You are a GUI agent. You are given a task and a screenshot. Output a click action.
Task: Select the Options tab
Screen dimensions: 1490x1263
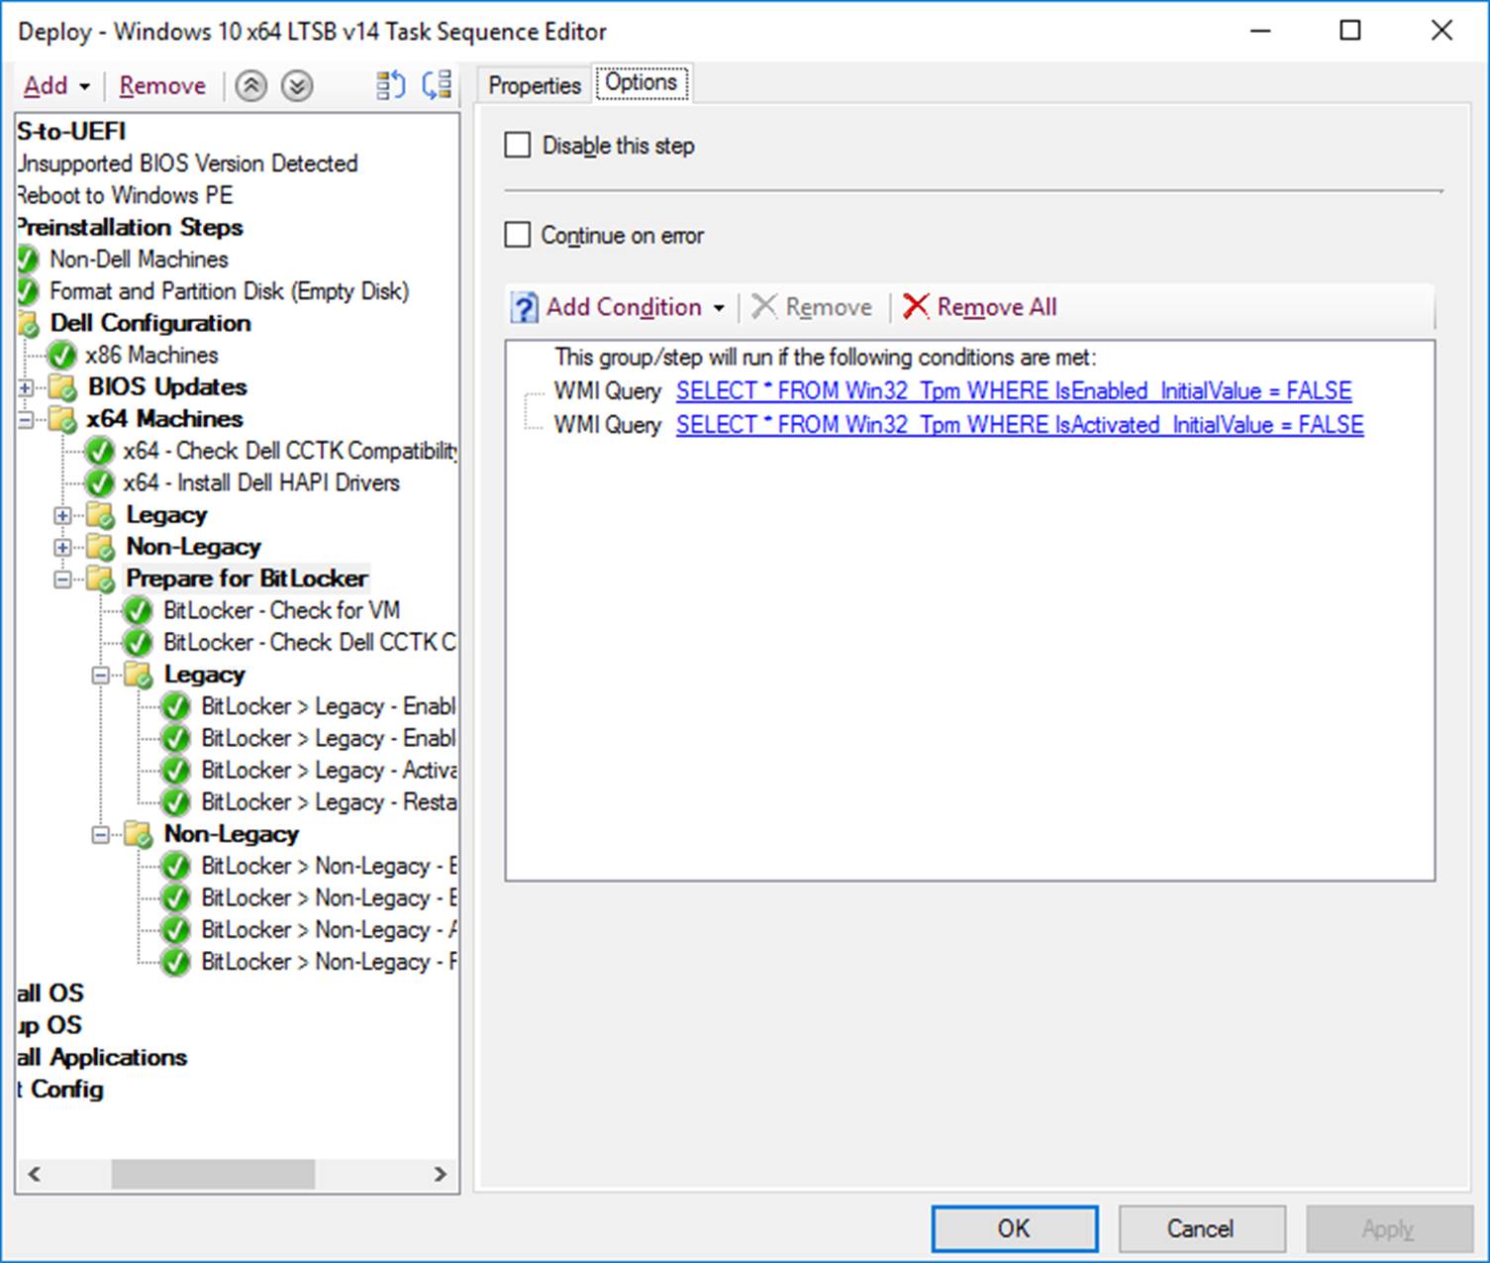click(x=642, y=82)
